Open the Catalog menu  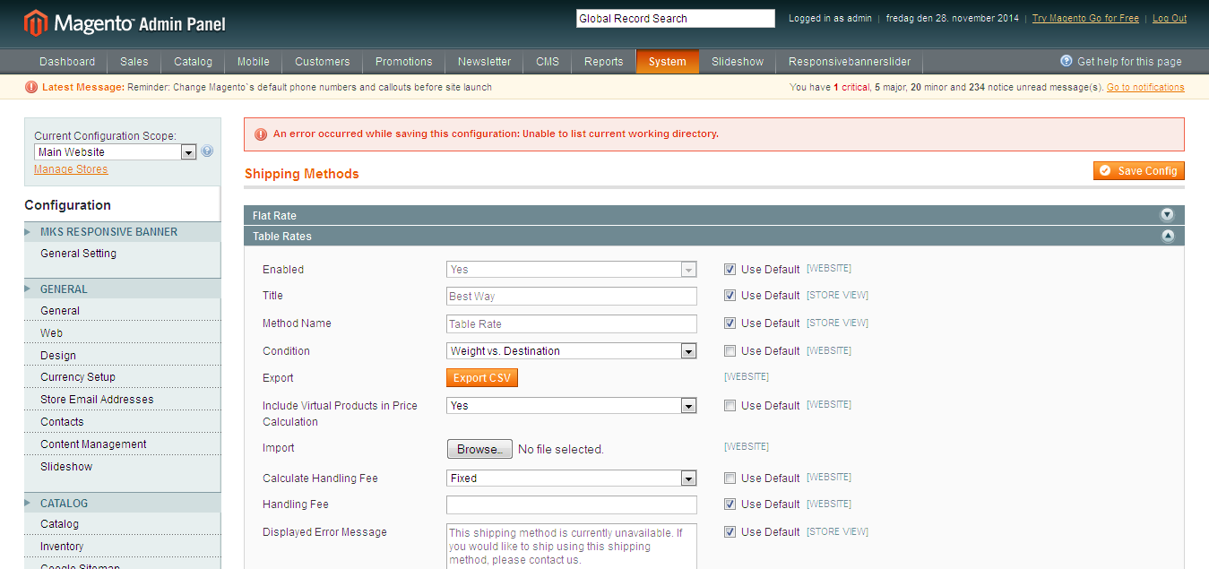pyautogui.click(x=194, y=62)
